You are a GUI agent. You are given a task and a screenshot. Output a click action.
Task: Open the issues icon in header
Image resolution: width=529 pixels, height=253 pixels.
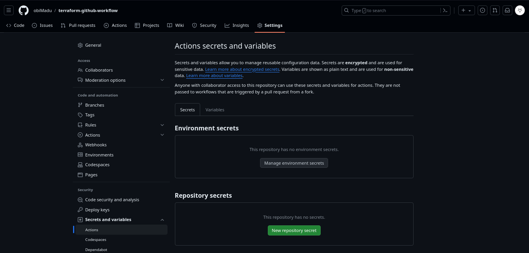pyautogui.click(x=482, y=11)
